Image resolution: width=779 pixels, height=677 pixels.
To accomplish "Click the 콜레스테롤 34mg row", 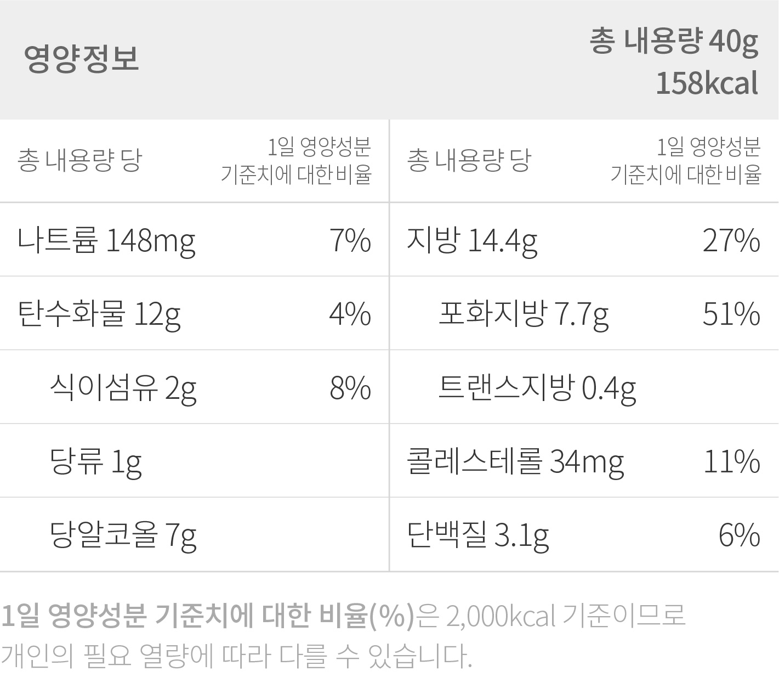I will pos(584,461).
